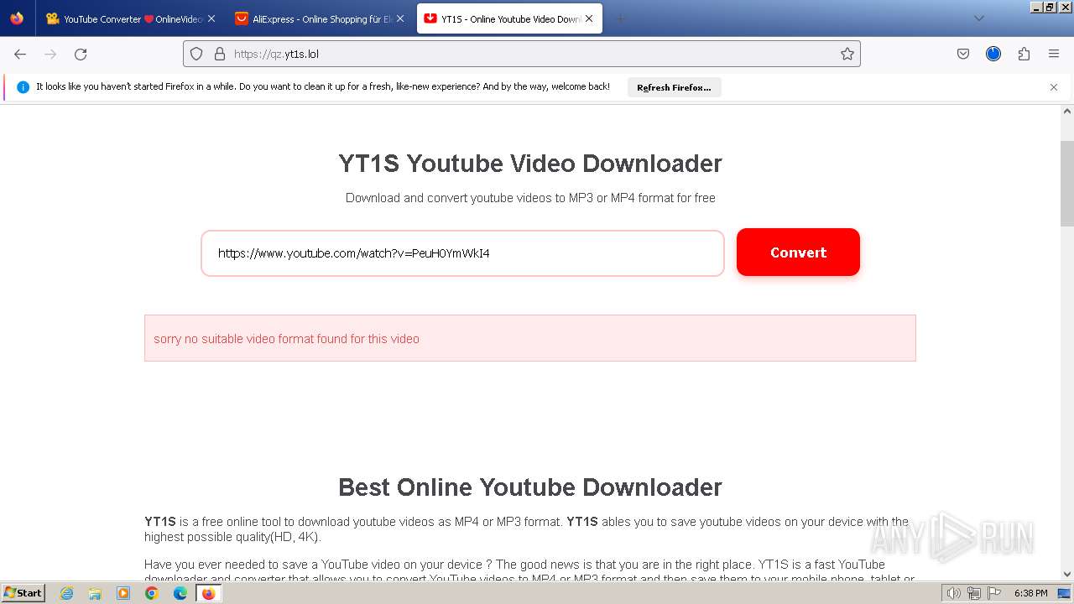
Task: Open the tracking protection shield icon
Action: point(196,54)
